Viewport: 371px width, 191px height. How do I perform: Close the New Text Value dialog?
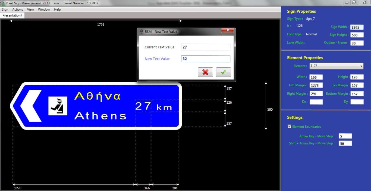228,31
